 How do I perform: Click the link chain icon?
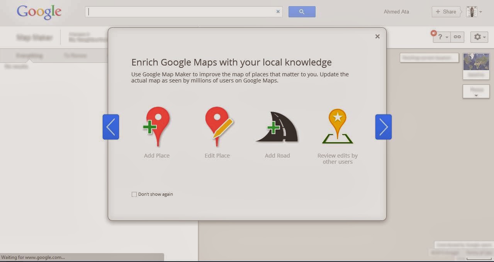pos(457,37)
